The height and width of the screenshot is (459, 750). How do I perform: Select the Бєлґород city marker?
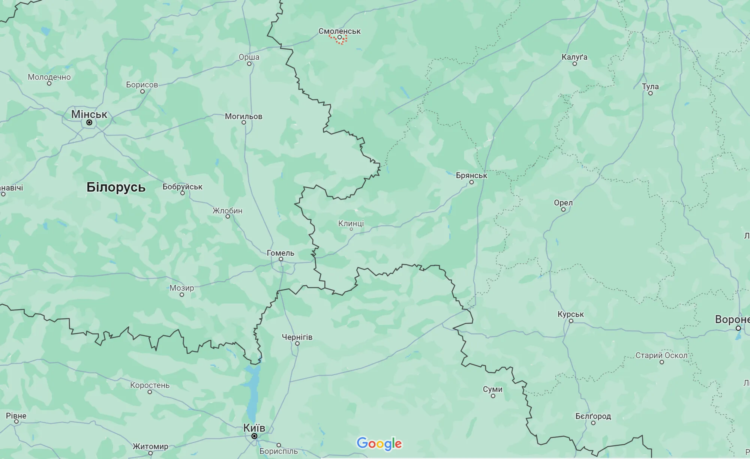[x=593, y=423]
